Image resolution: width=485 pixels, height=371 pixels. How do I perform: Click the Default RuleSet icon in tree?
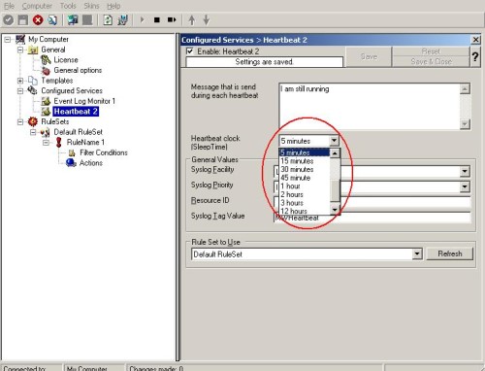(46, 132)
